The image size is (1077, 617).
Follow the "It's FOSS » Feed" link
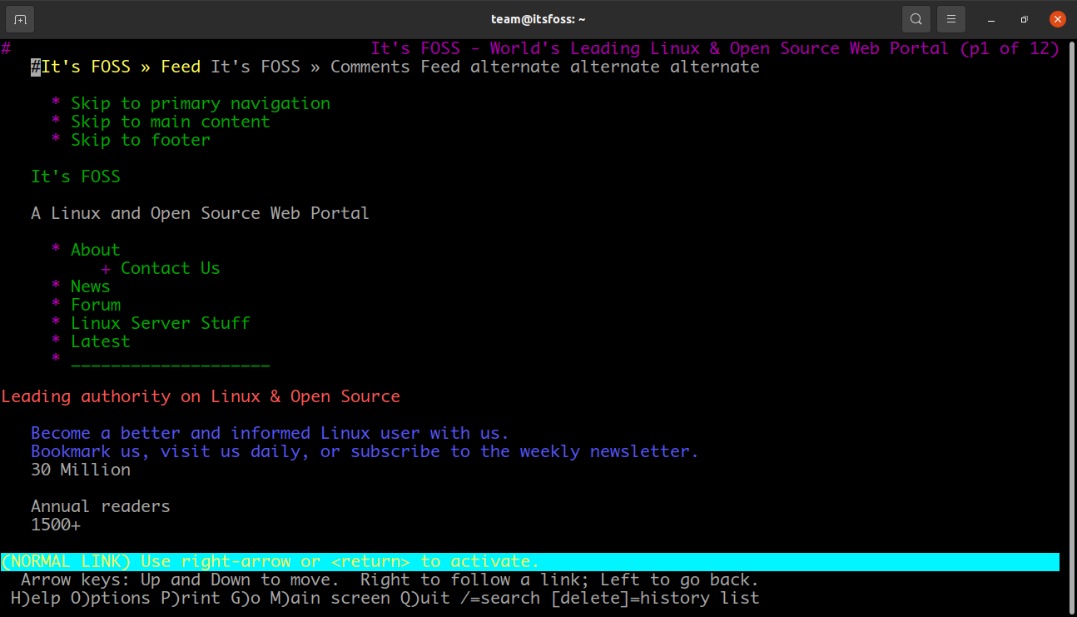121,67
